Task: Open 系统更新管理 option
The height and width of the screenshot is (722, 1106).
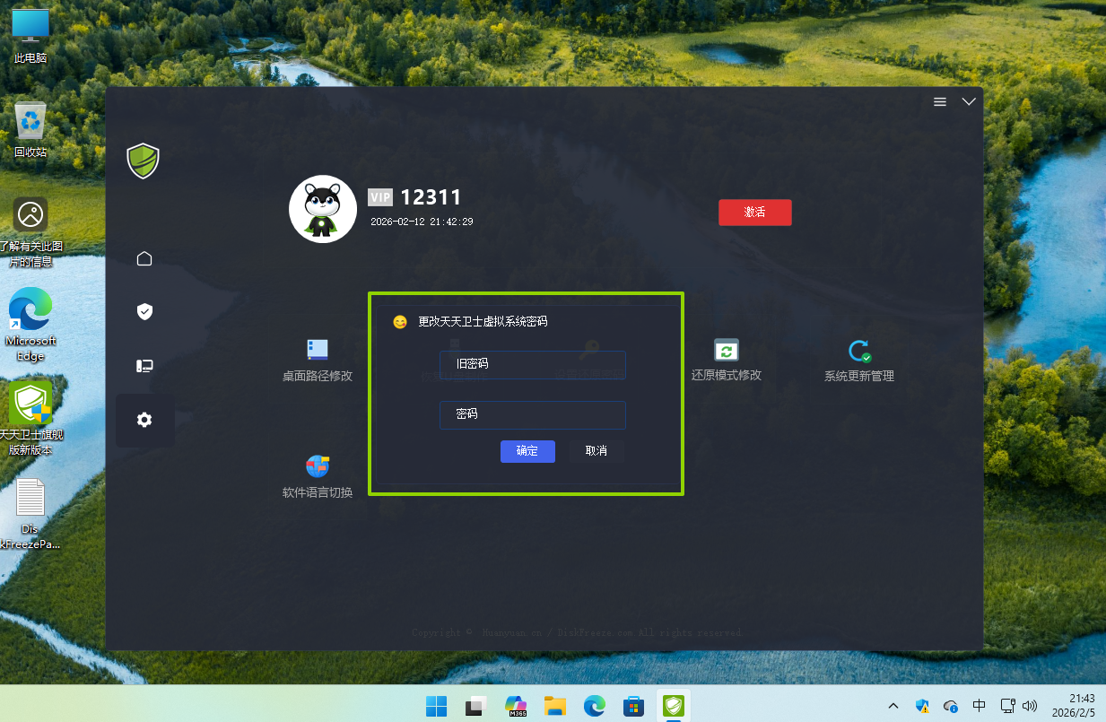Action: [x=858, y=351]
